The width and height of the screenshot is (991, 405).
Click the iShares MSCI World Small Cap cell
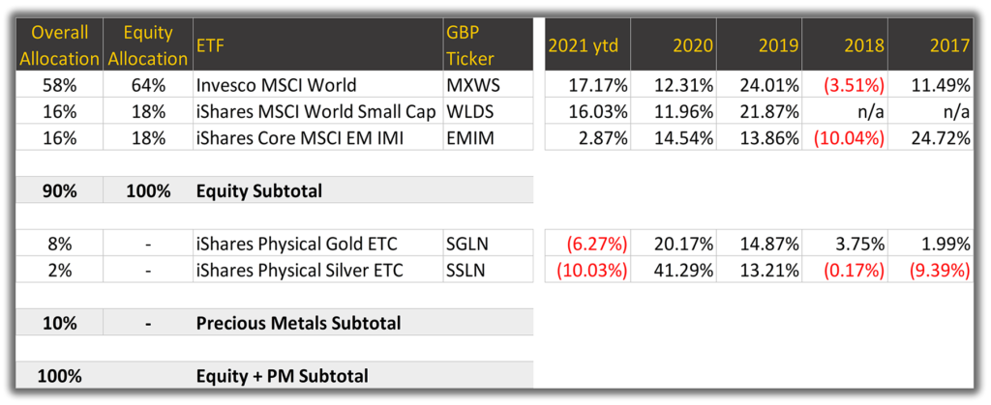click(317, 111)
